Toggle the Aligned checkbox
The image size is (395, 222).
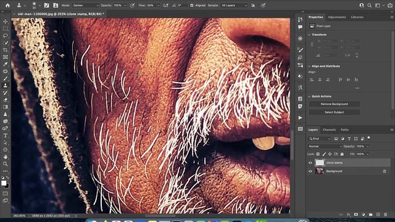pyautogui.click(x=192, y=6)
